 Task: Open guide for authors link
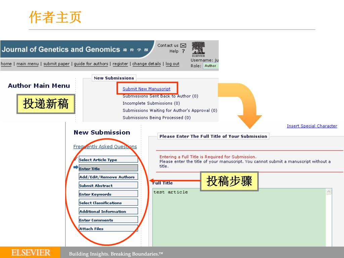pos(91,64)
